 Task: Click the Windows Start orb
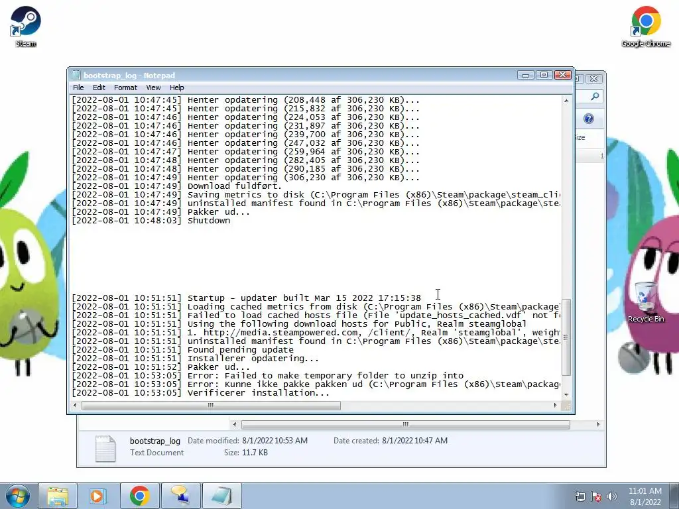[x=17, y=496]
